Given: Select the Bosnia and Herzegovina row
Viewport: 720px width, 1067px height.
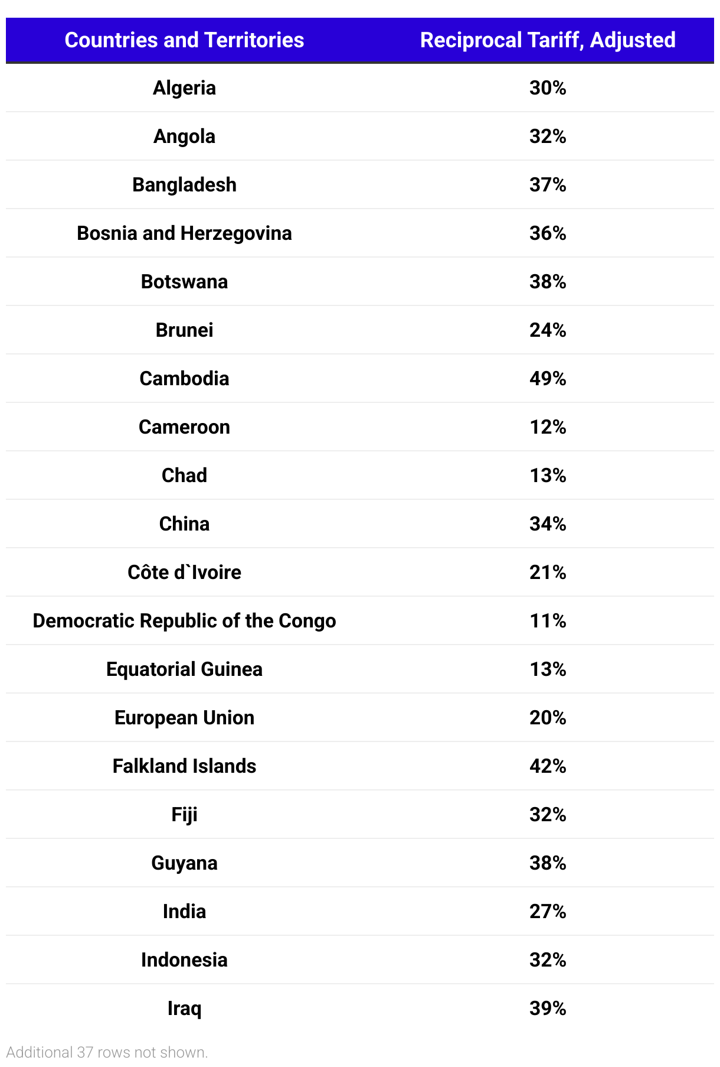Looking at the screenshot, I should coord(360,233).
